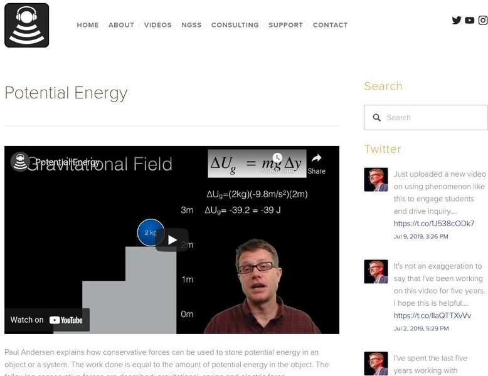Open the t.co/1J538cODk7 tweet link
488x376 pixels.
pos(434,224)
